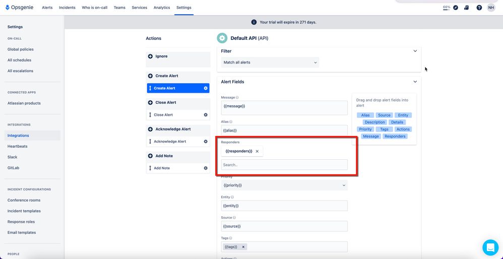Screen dimensions: 503x259
Task: Click the help icon beside Tags label
Action: 231,238
